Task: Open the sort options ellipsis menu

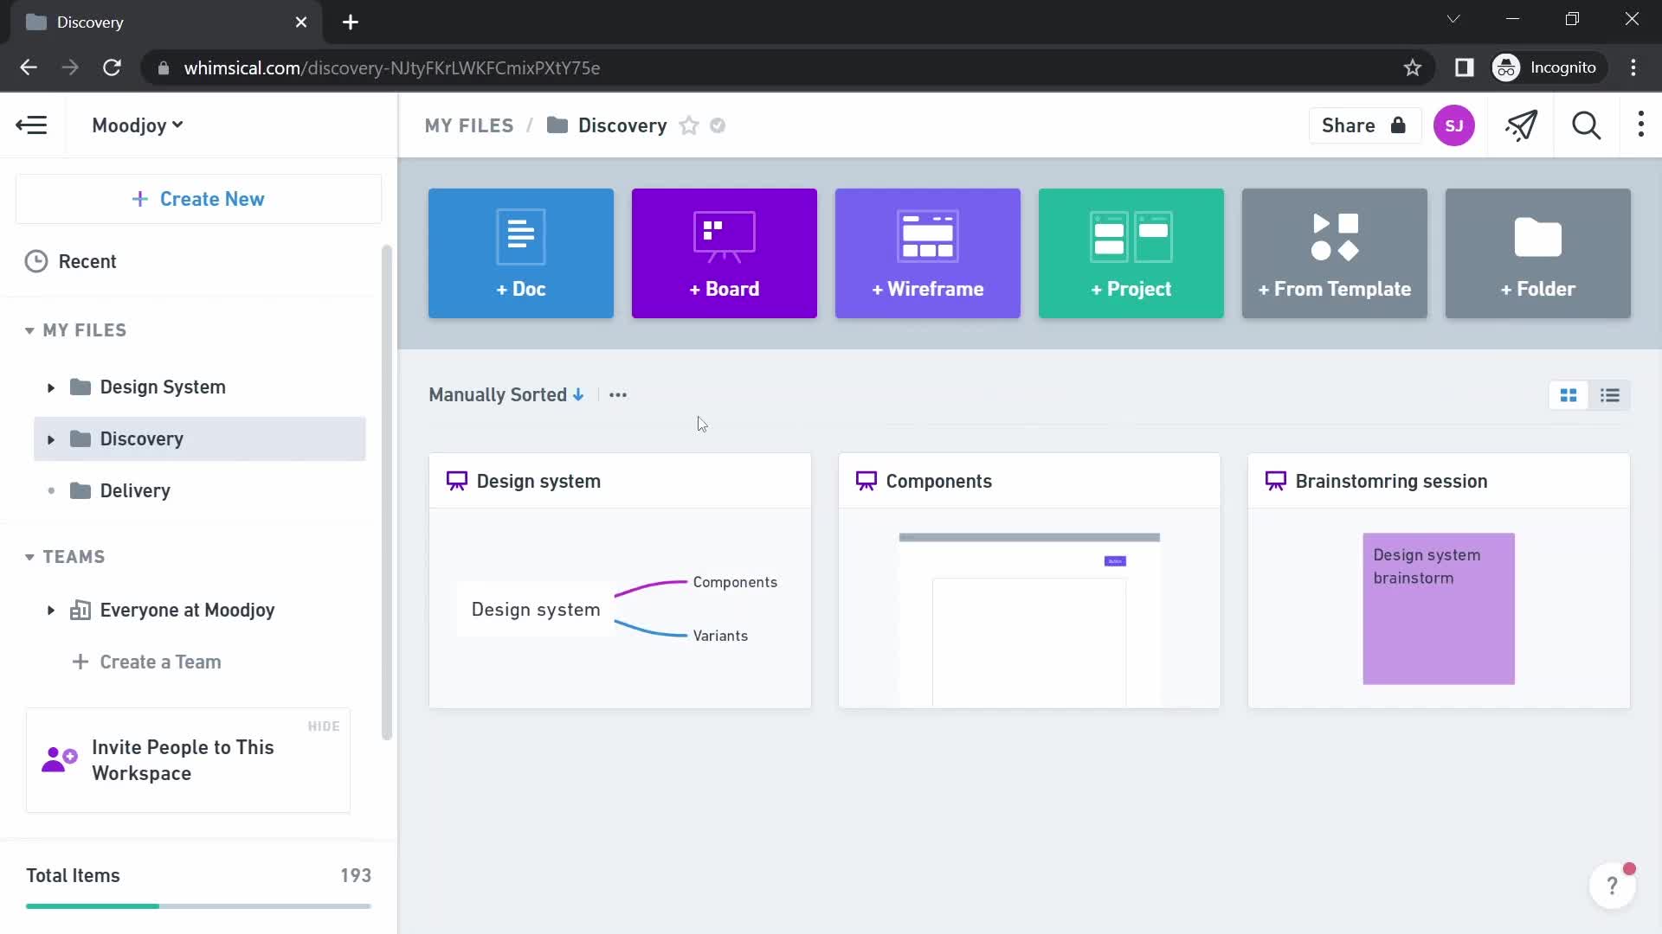Action: (x=618, y=395)
